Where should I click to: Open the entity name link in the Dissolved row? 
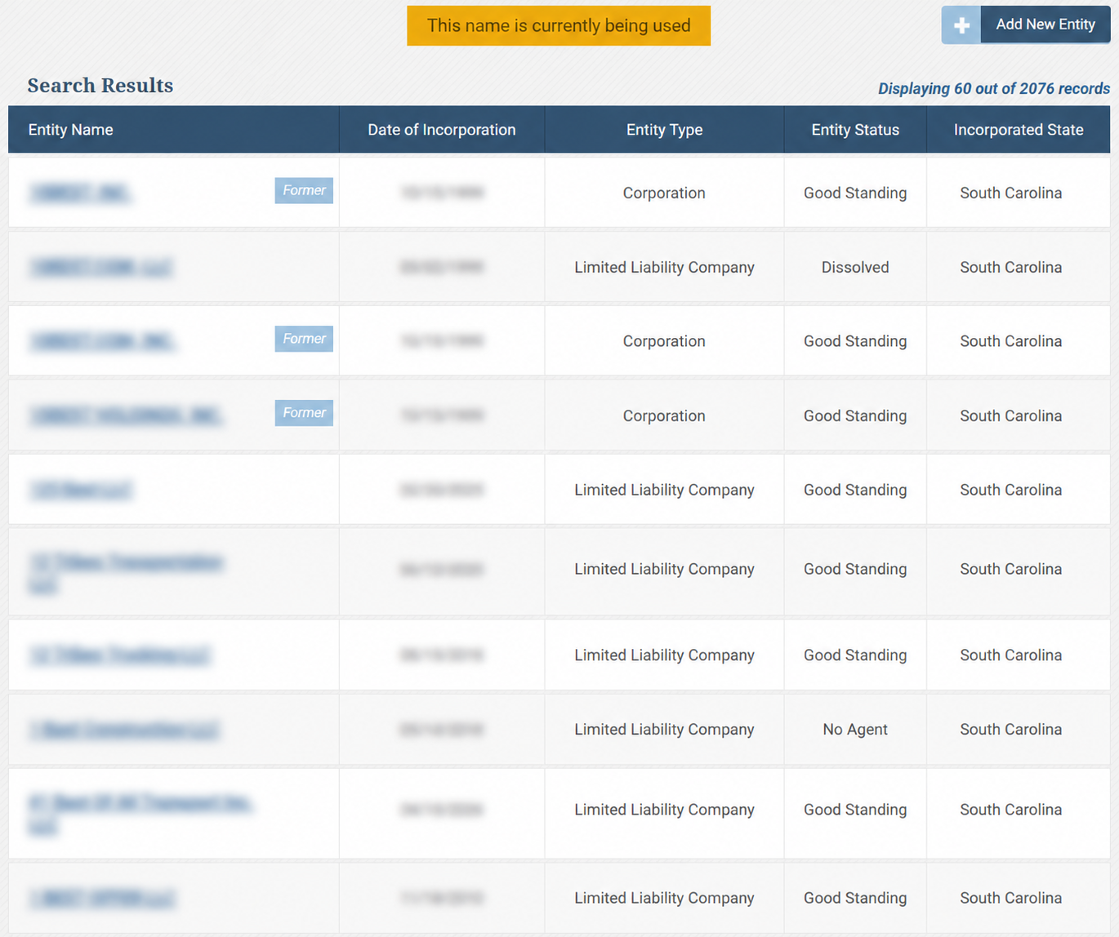click(101, 268)
